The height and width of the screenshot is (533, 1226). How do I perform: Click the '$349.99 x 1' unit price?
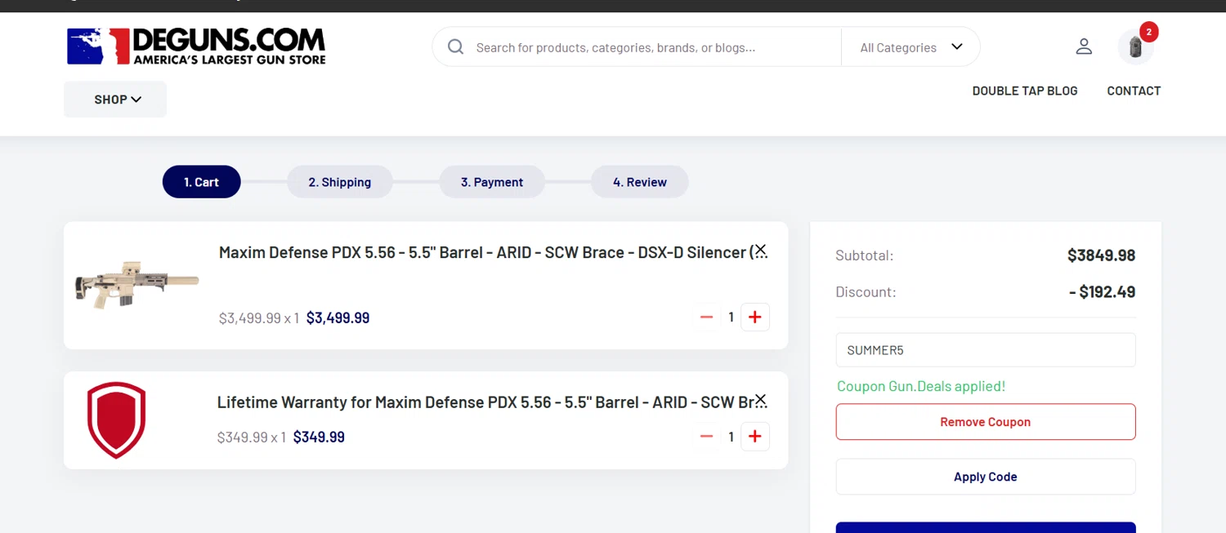(x=252, y=438)
